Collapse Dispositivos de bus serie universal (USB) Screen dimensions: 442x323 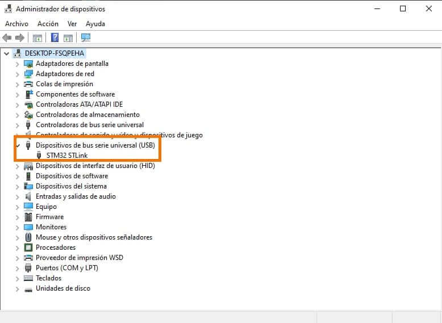click(x=18, y=145)
